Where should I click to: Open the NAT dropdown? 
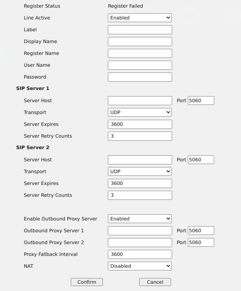tap(140, 266)
